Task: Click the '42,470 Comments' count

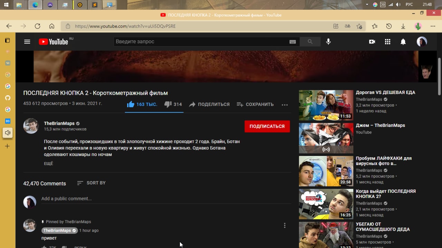Action: pyautogui.click(x=45, y=183)
